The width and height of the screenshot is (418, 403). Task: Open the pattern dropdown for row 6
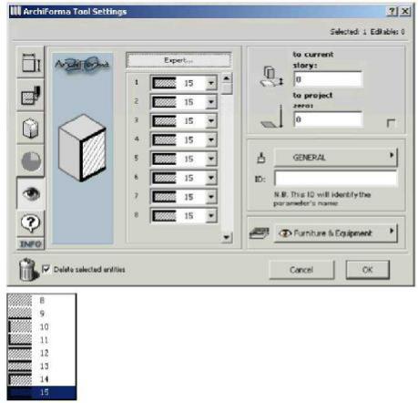(211, 178)
